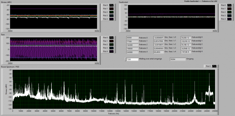Click Plot 1 red line icon in Niveau legend
235x116 pixels.
point(112,9)
